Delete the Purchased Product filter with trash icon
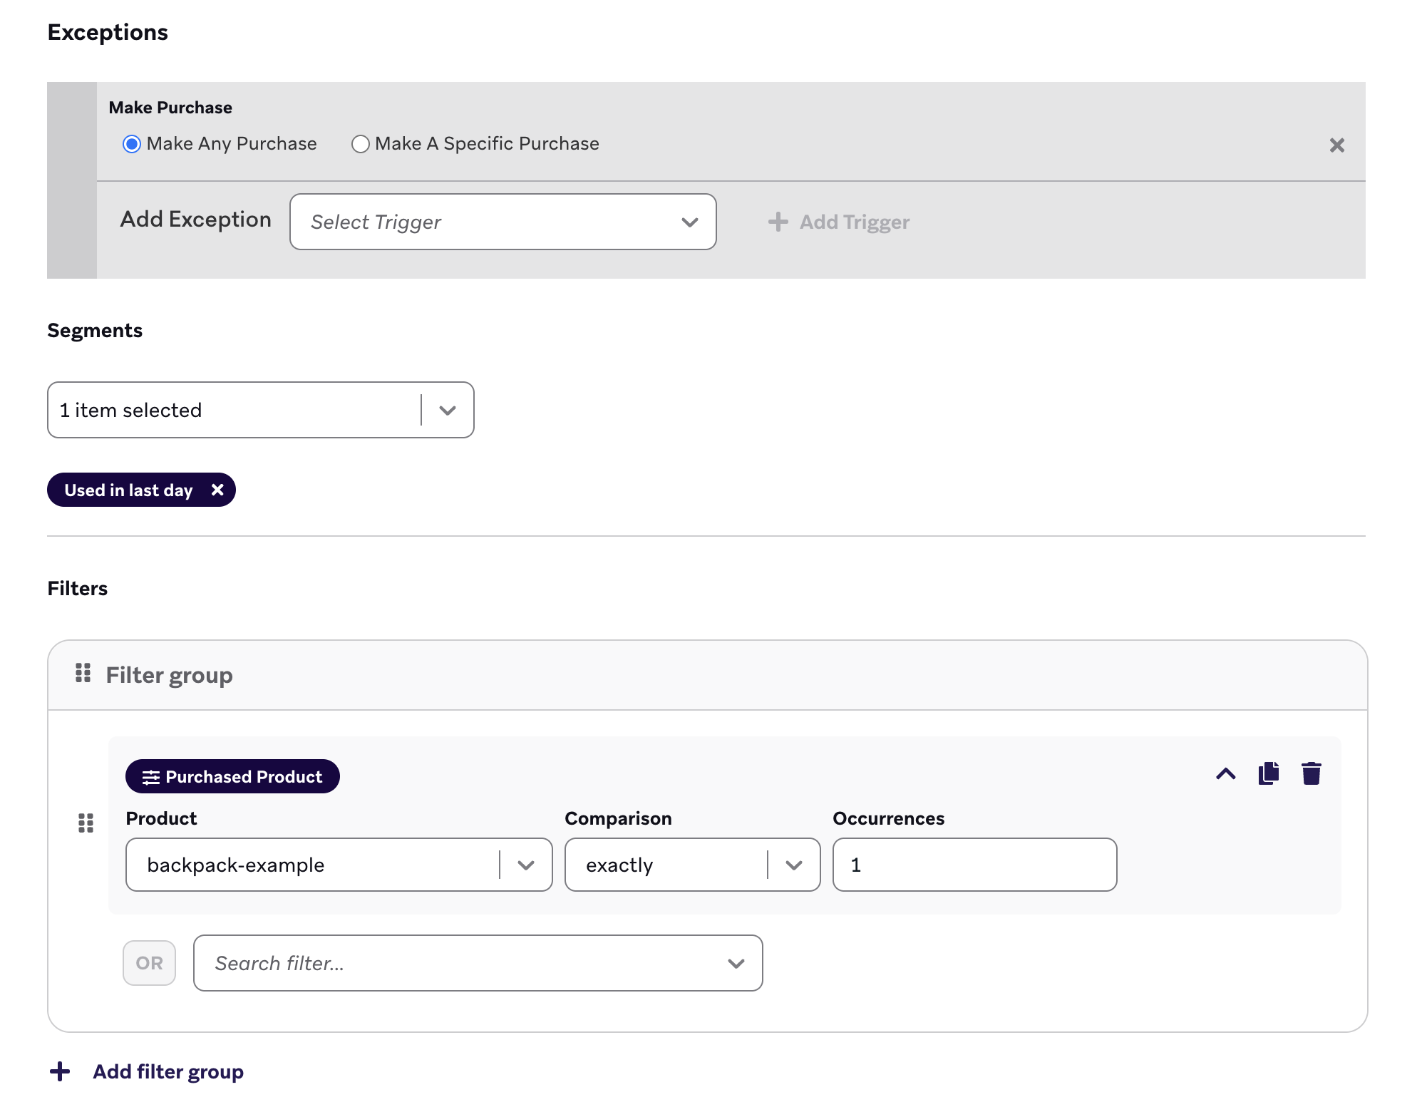The image size is (1417, 1102). pos(1311,773)
